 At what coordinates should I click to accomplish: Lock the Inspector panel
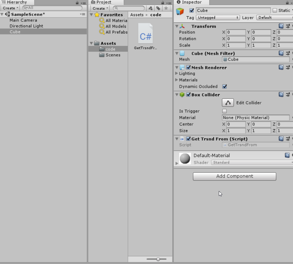287,3
